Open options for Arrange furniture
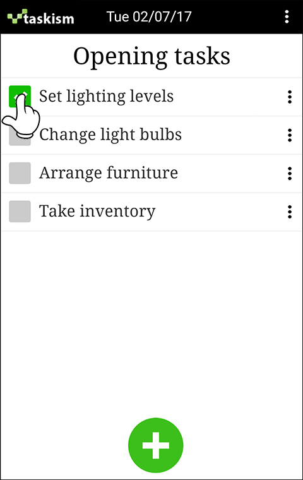303x480 pixels. click(290, 174)
